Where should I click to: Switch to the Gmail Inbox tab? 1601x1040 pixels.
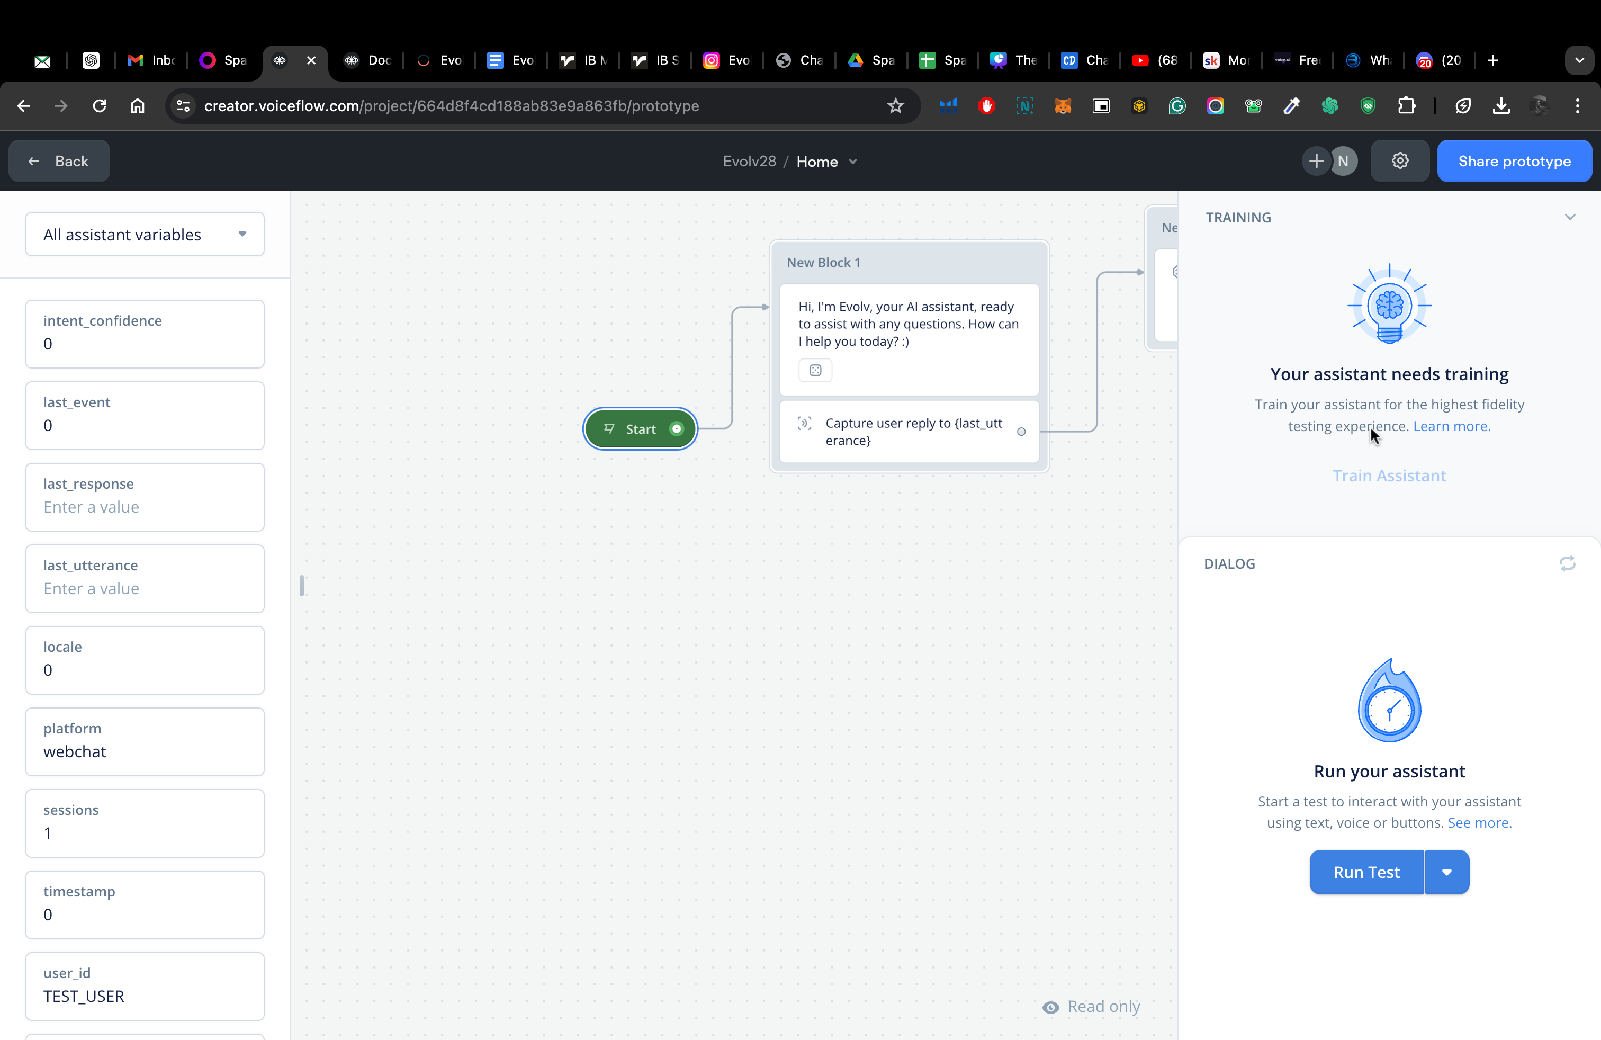pos(152,60)
